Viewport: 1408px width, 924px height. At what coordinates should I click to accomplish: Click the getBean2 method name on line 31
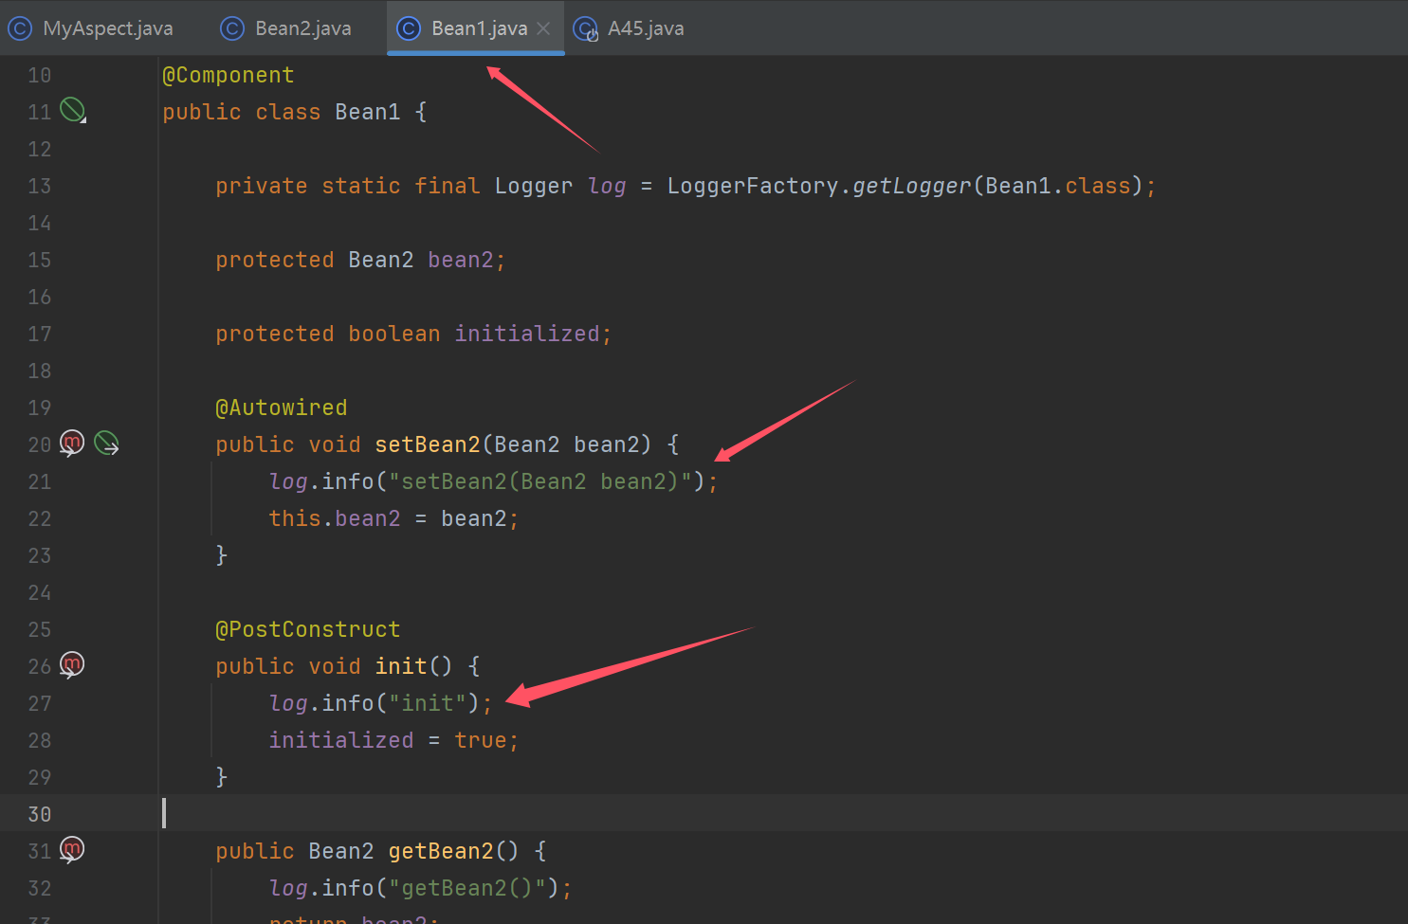coord(441,851)
